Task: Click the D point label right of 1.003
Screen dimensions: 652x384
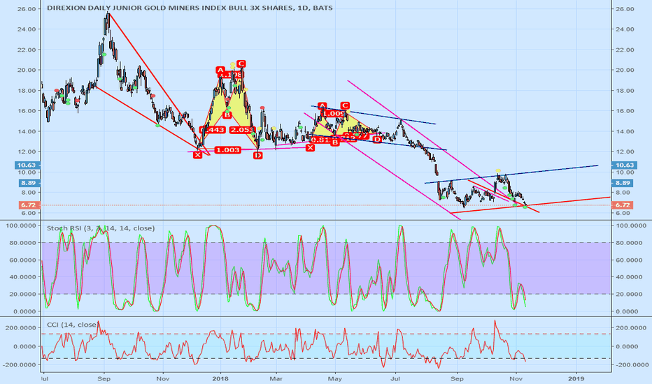Action: (x=258, y=155)
